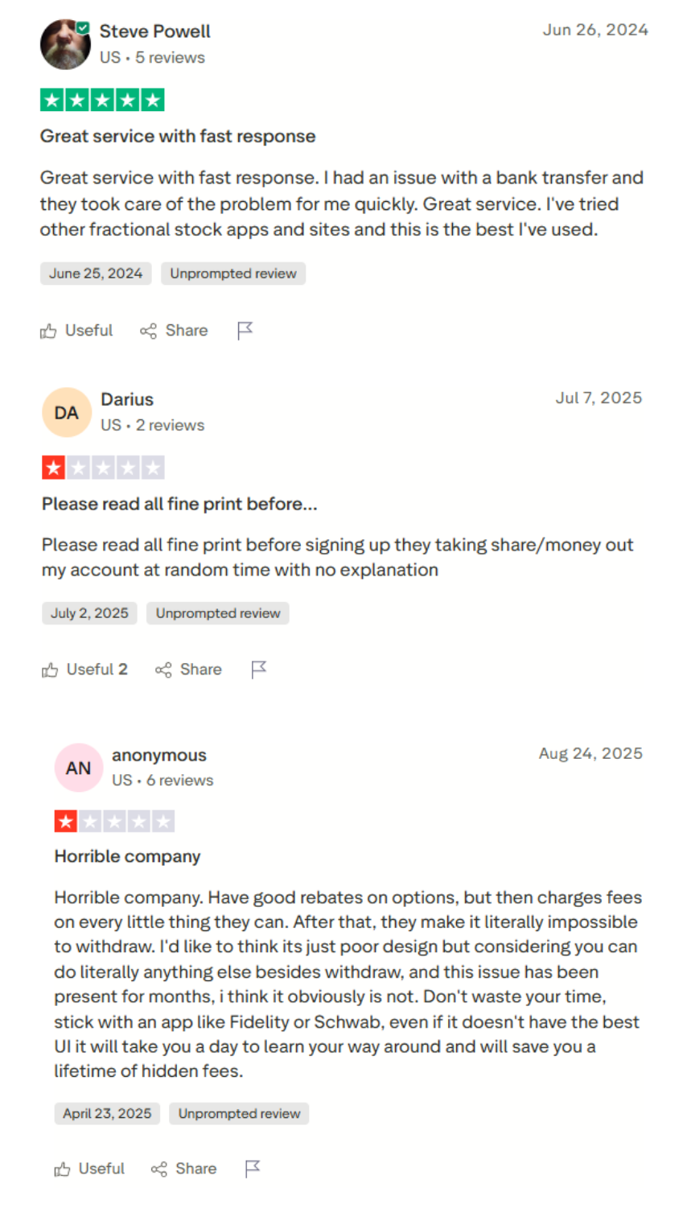Flag Darius's review
This screenshot has width=691, height=1208.
coord(259,670)
